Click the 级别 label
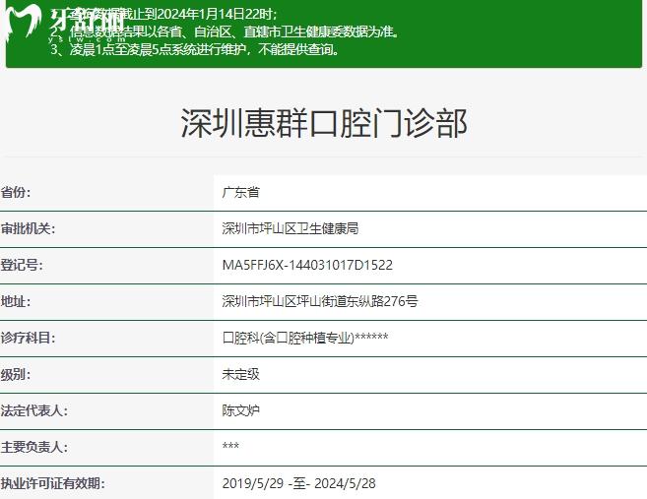647x499 pixels. click(x=16, y=374)
